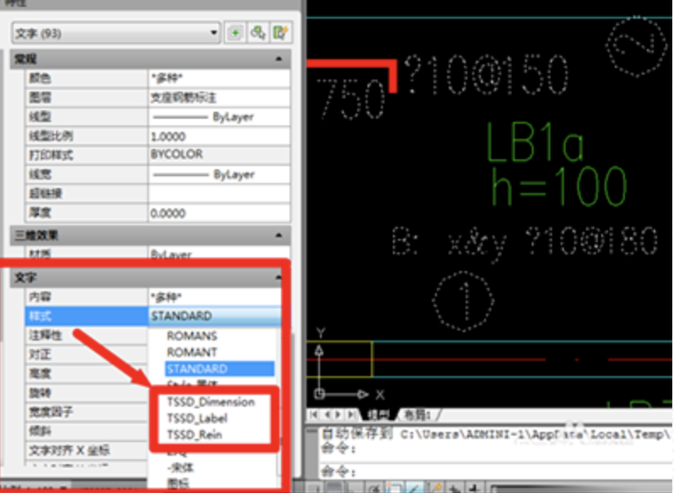Click the circled number 1 marker
Image resolution: width=674 pixels, height=493 pixels.
tap(463, 301)
